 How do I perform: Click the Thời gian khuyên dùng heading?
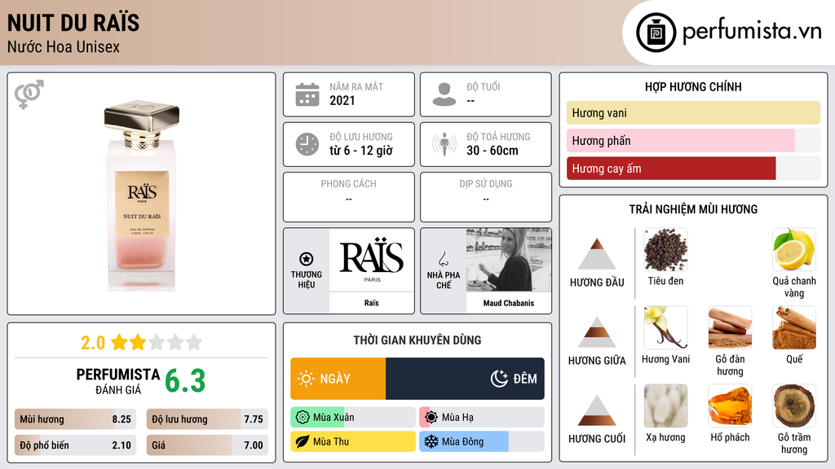pos(417,340)
